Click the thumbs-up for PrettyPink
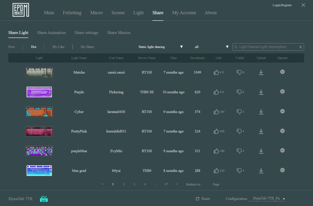 (216, 131)
